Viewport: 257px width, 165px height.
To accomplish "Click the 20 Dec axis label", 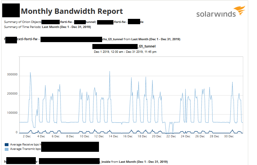I will [x=156, y=136].
